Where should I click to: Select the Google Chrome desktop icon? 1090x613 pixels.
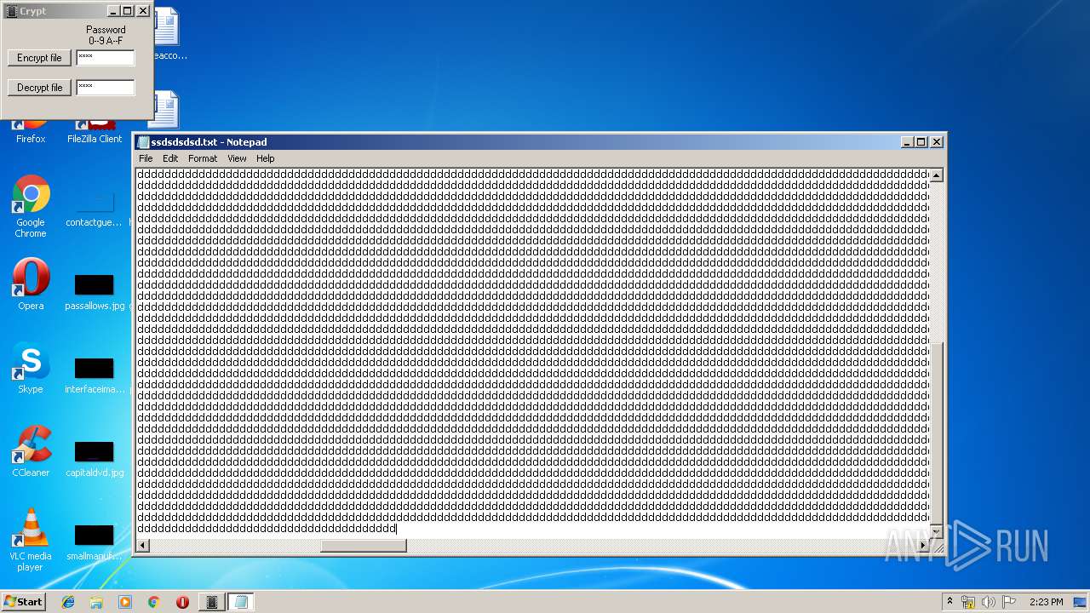click(31, 207)
